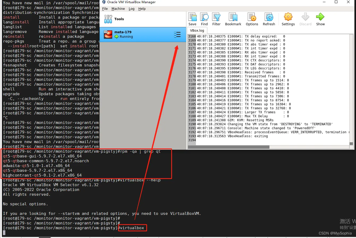Click terminal text 'adwaita-qt5-1.0-1.el7.x86_64'
This screenshot has width=356, height=238.
(x=36, y=166)
